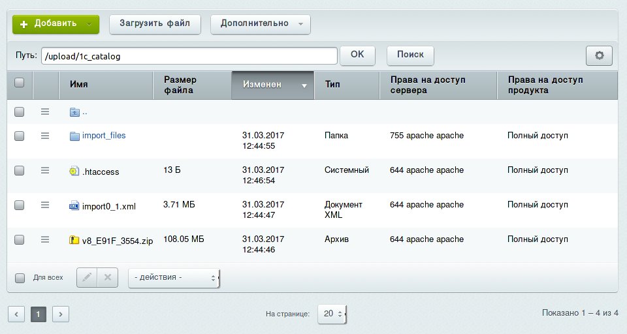The width and height of the screenshot is (627, 334).
Task: Open the row menu for v8_E91F_3554.zip
Action: [x=45, y=239]
